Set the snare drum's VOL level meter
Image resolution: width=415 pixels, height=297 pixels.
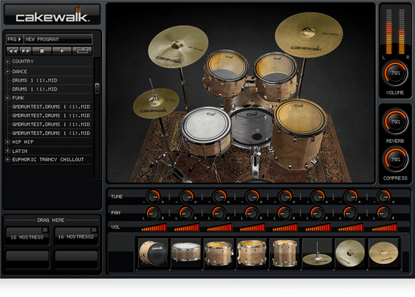point(187,228)
